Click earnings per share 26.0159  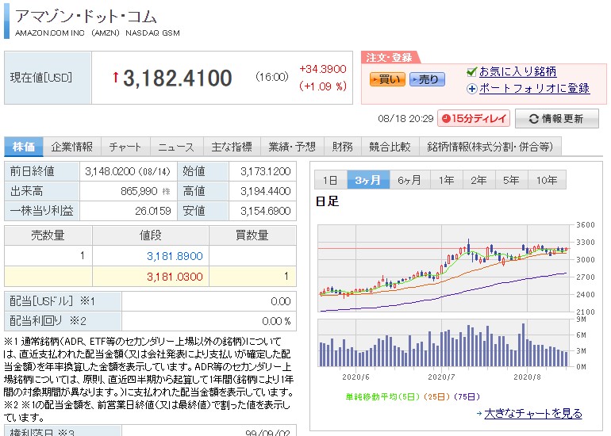[152, 211]
